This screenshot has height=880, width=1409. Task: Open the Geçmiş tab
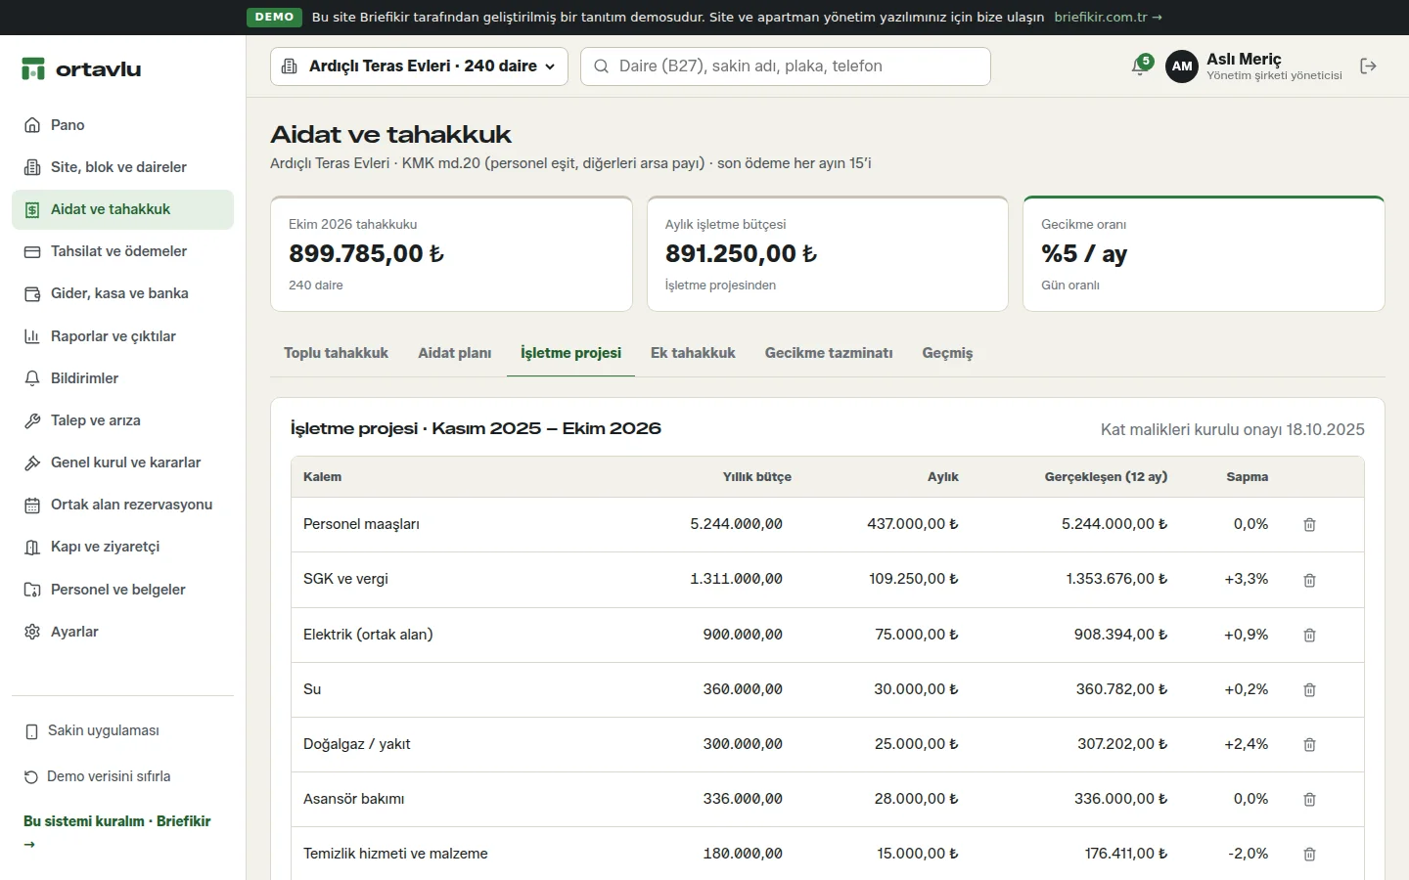947,353
